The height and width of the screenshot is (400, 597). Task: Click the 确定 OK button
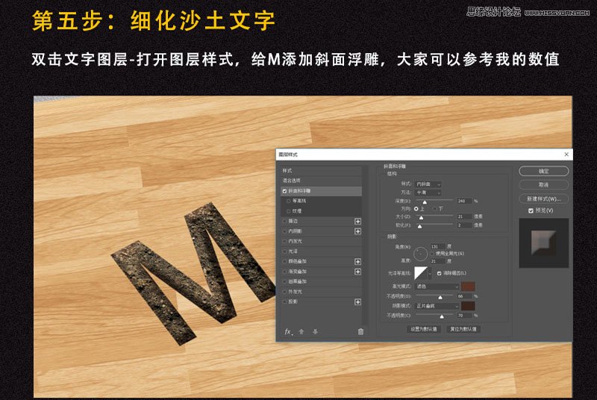[x=544, y=171]
